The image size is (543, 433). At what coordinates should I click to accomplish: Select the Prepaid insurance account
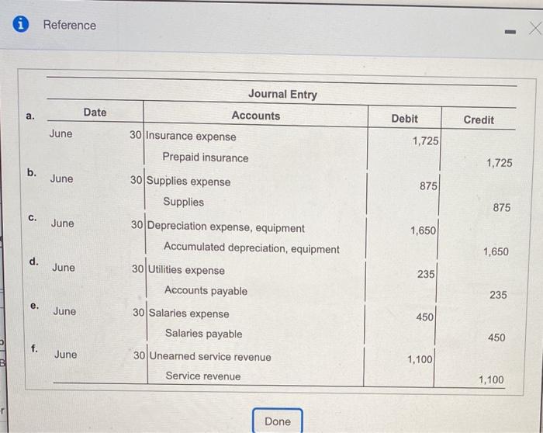click(x=206, y=158)
